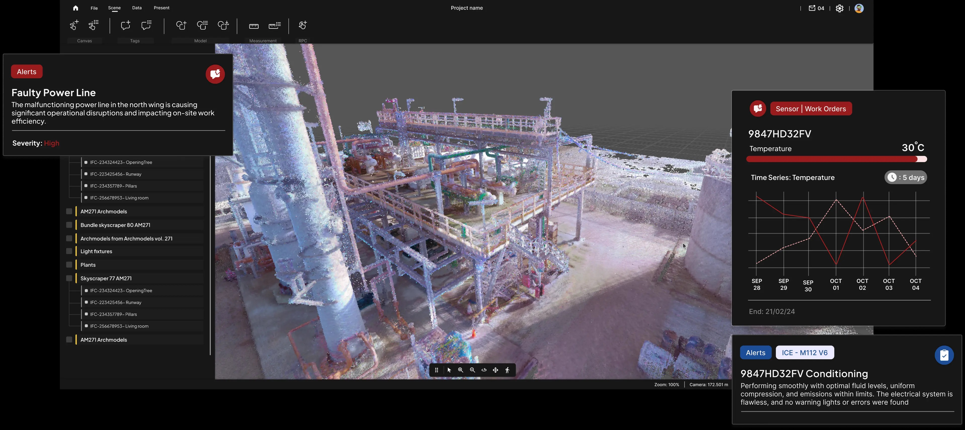Click the ICE - M112 V6 tag
Viewport: 965px width, 430px height.
pyautogui.click(x=804, y=352)
